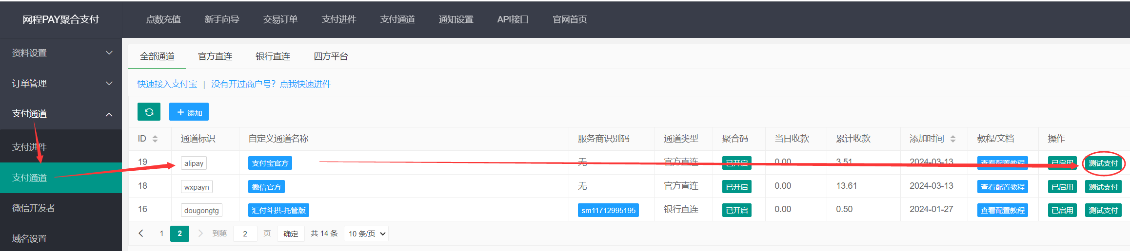View 查看配置教程 for the dougongtg row
The height and width of the screenshot is (251, 1130).
1002,210
